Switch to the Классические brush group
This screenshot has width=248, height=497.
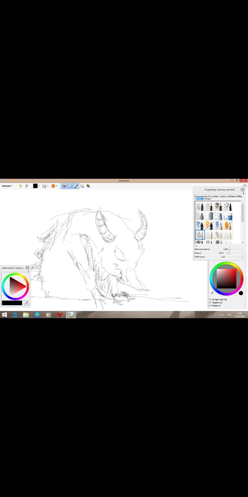[201, 196]
